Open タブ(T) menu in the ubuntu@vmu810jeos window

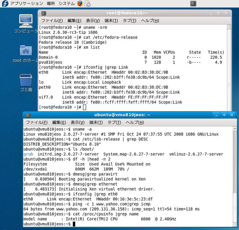point(114,123)
